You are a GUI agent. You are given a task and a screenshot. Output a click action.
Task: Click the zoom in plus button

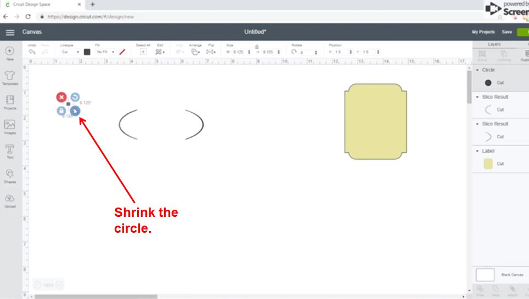tap(59, 285)
